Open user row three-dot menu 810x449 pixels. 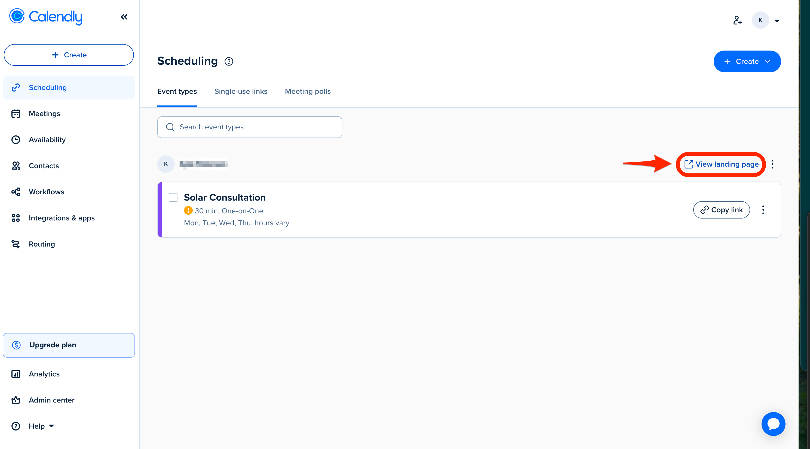click(x=772, y=164)
